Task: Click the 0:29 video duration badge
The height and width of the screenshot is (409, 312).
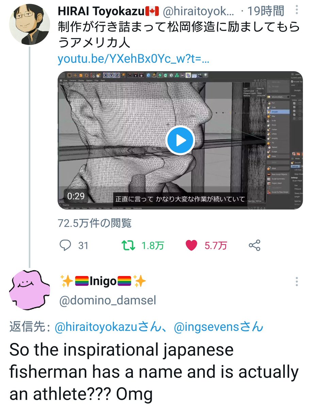Action: 76,196
